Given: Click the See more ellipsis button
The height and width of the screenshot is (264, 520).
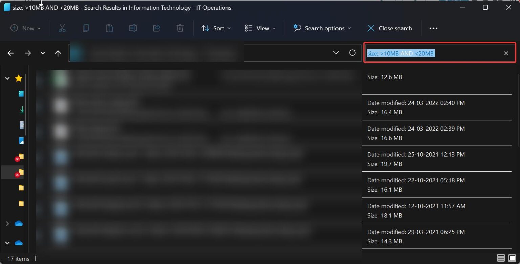Looking at the screenshot, I should (x=433, y=28).
